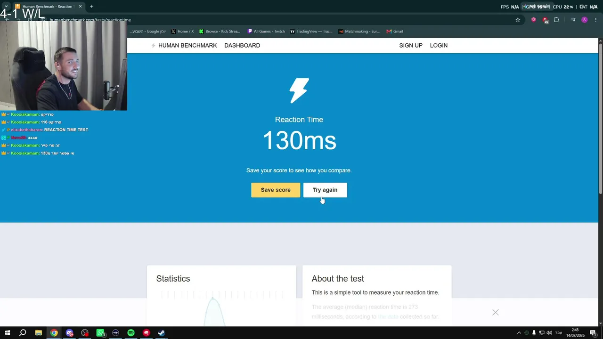Image resolution: width=603 pixels, height=339 pixels.
Task: Click the lightning bolt result icon
Action: click(x=299, y=90)
